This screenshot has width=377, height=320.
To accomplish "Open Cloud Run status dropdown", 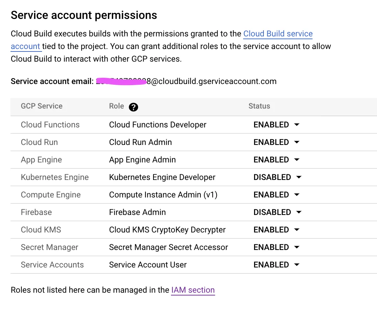I will tap(276, 142).
